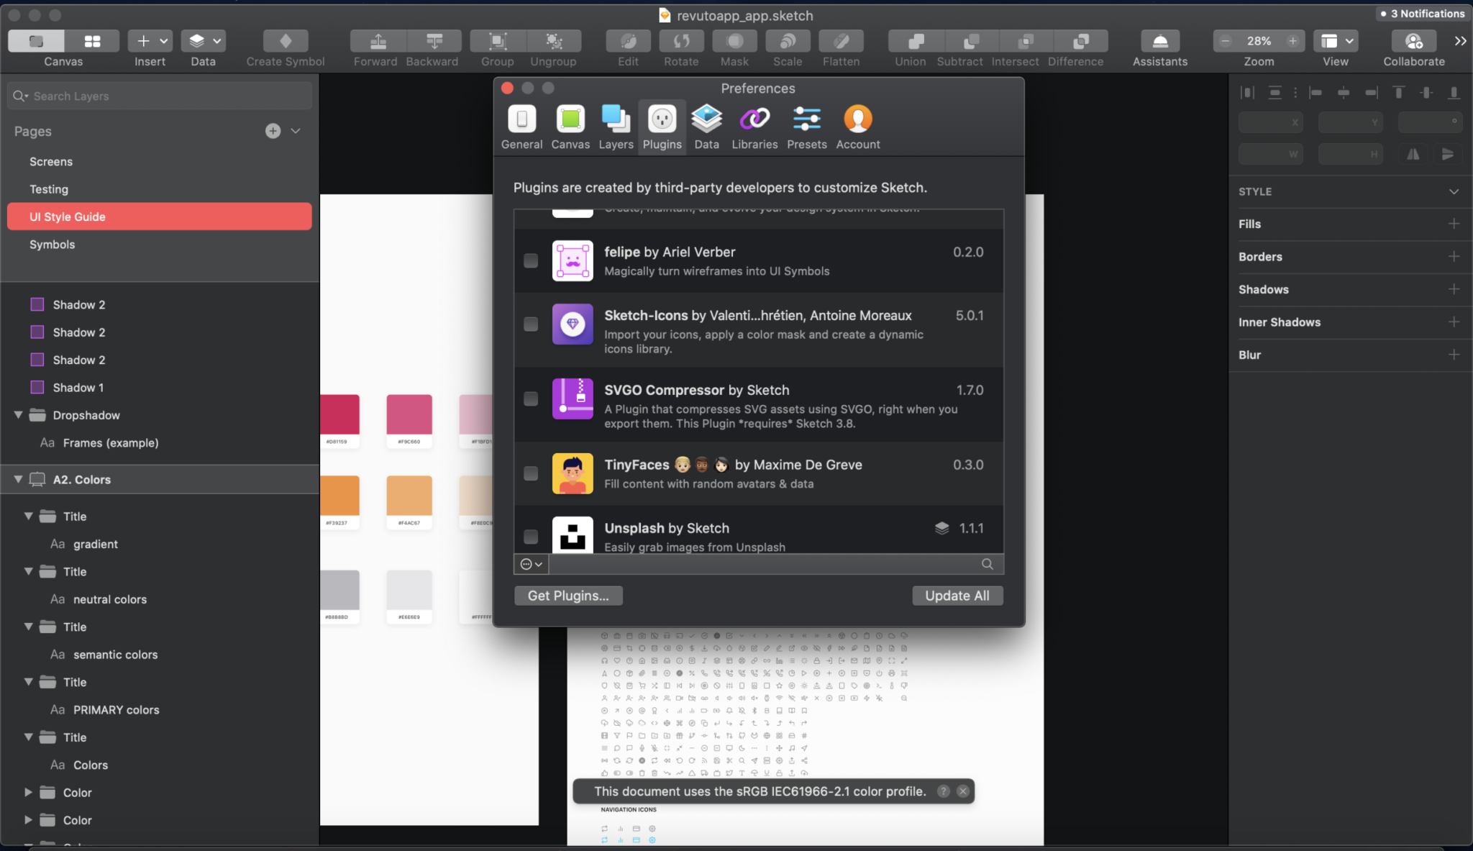Click the toolbar overflow double chevron
1473x851 pixels.
click(1460, 41)
